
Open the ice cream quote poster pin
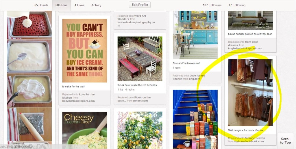tap(85, 50)
